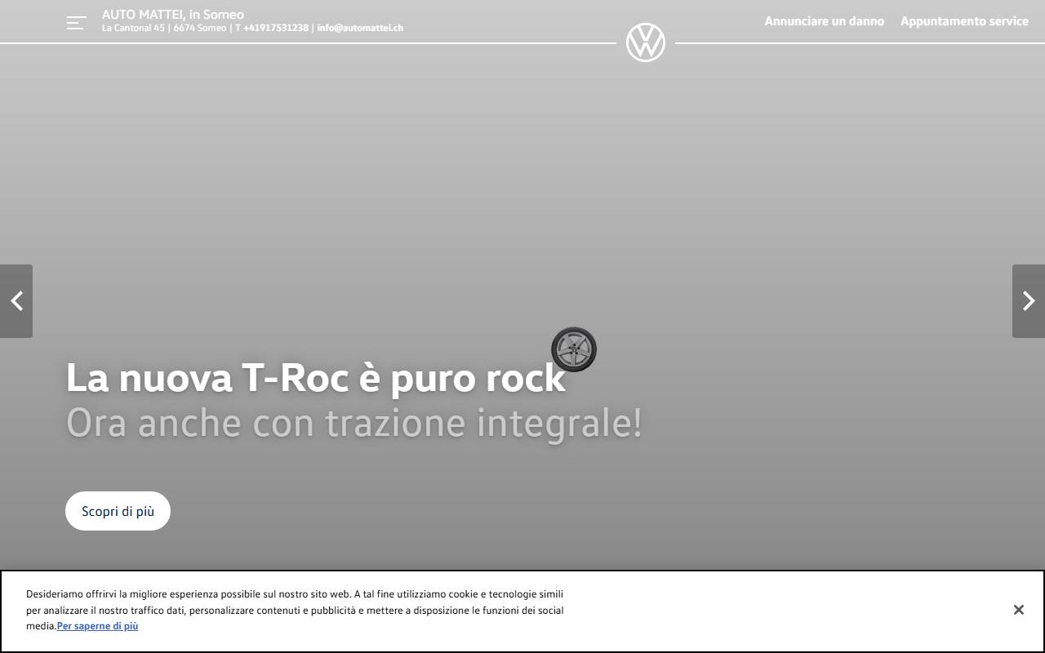
Task: Open Per saperne di più cookie link
Action: (x=97, y=626)
